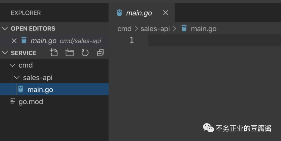The image size is (281, 141).
Task: Click the gopher icon in the breadcrumb
Action: (x=184, y=28)
